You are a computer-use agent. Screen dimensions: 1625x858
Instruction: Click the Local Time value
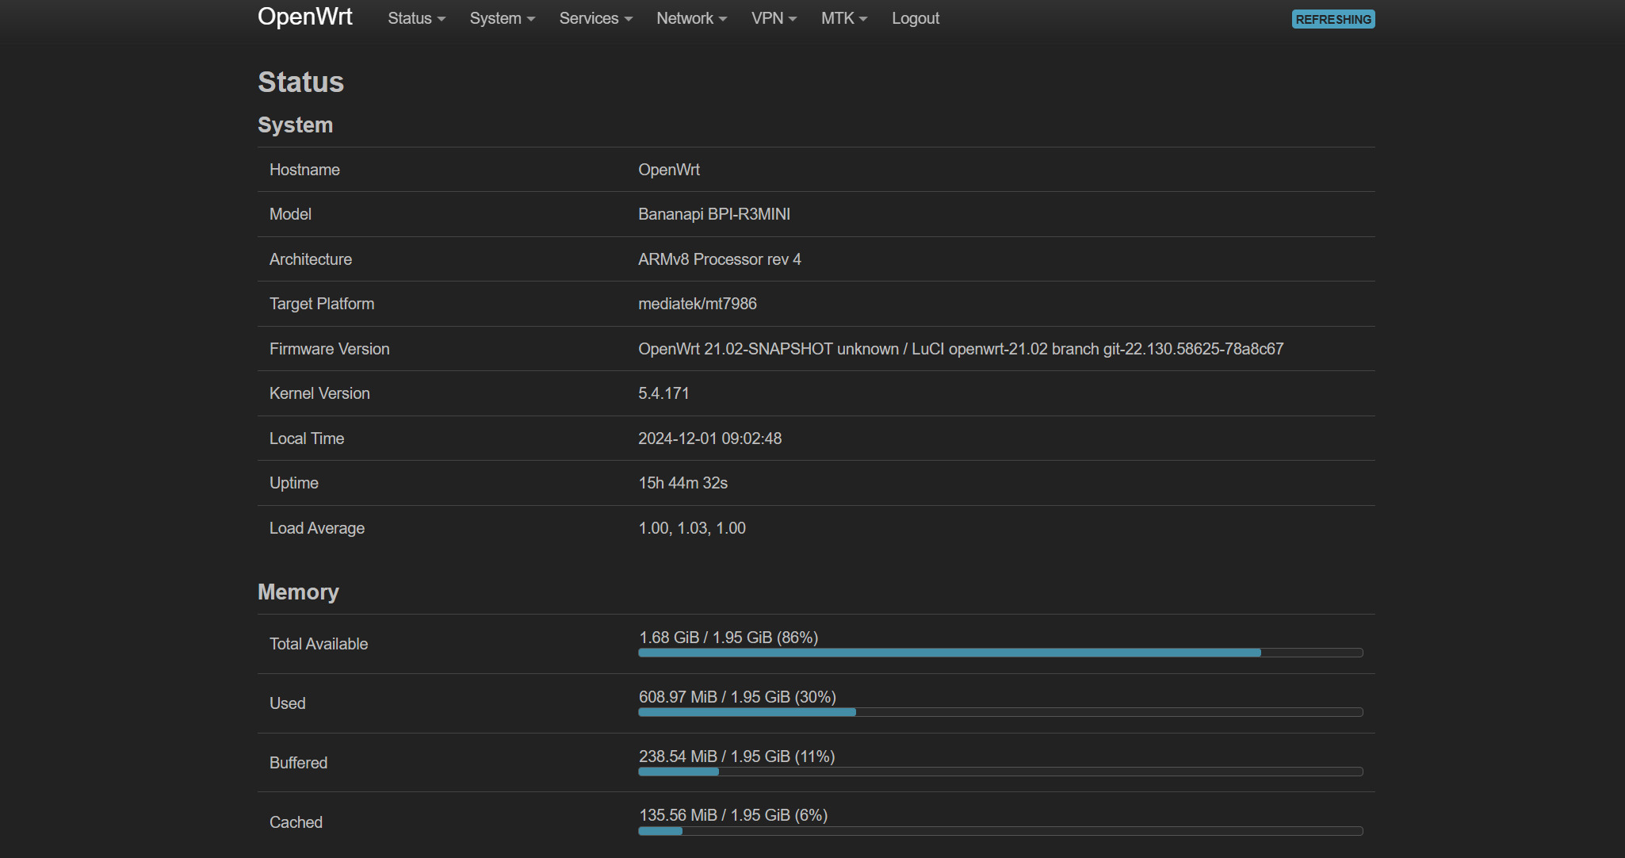click(x=709, y=439)
